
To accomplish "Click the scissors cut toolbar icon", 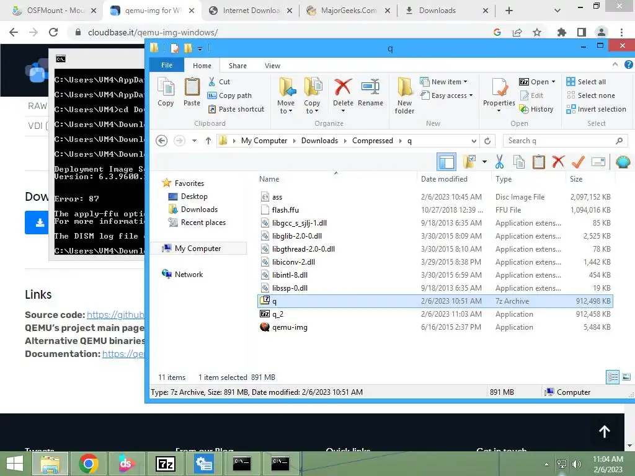I will pyautogui.click(x=499, y=162).
